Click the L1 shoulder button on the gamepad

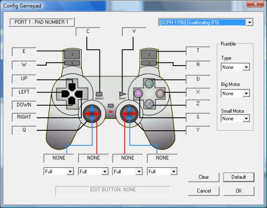pos(72,63)
